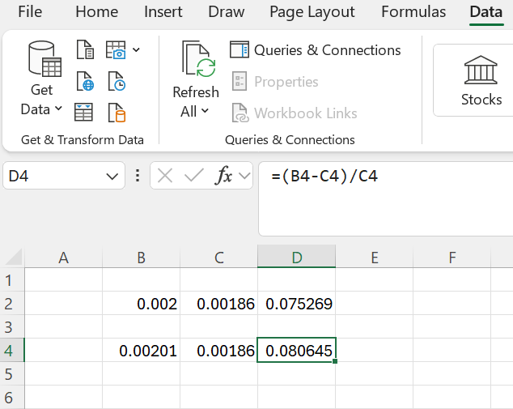The height and width of the screenshot is (409, 513).
Task: Click cell D4 containing 0.080645
Action: (x=297, y=350)
